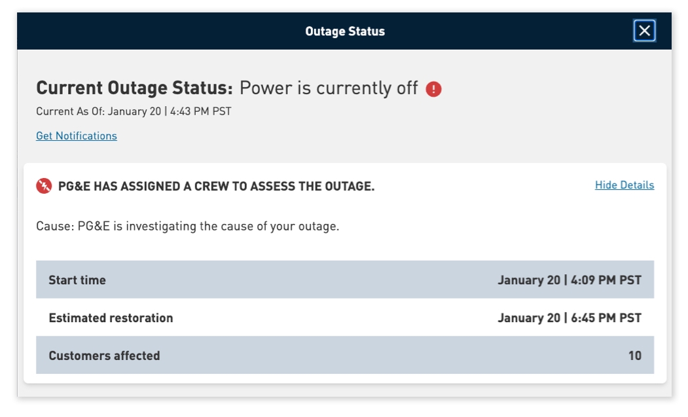Screen dimensions: 688x417
Task: Click the 4:09 PM PST start value
Action: [606, 280]
